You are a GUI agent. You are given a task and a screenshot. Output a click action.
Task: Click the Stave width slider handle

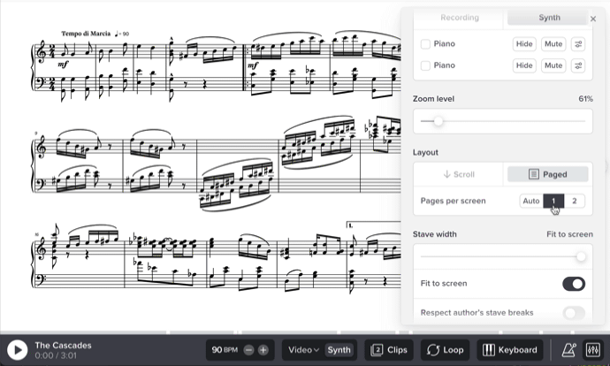[581, 256]
